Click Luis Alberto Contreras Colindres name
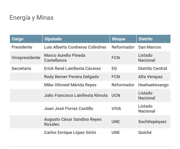Image resolution: width=180 pixels, height=149 pixels. pos(75,47)
